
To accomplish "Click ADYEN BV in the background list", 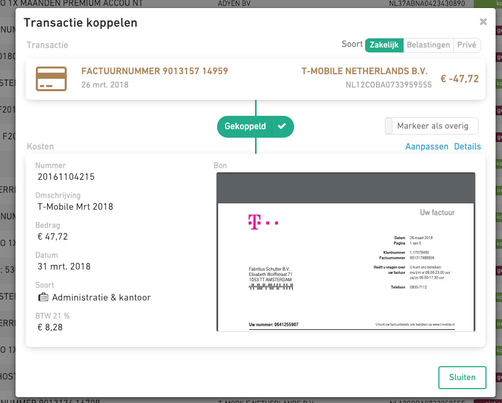I will click(x=234, y=4).
